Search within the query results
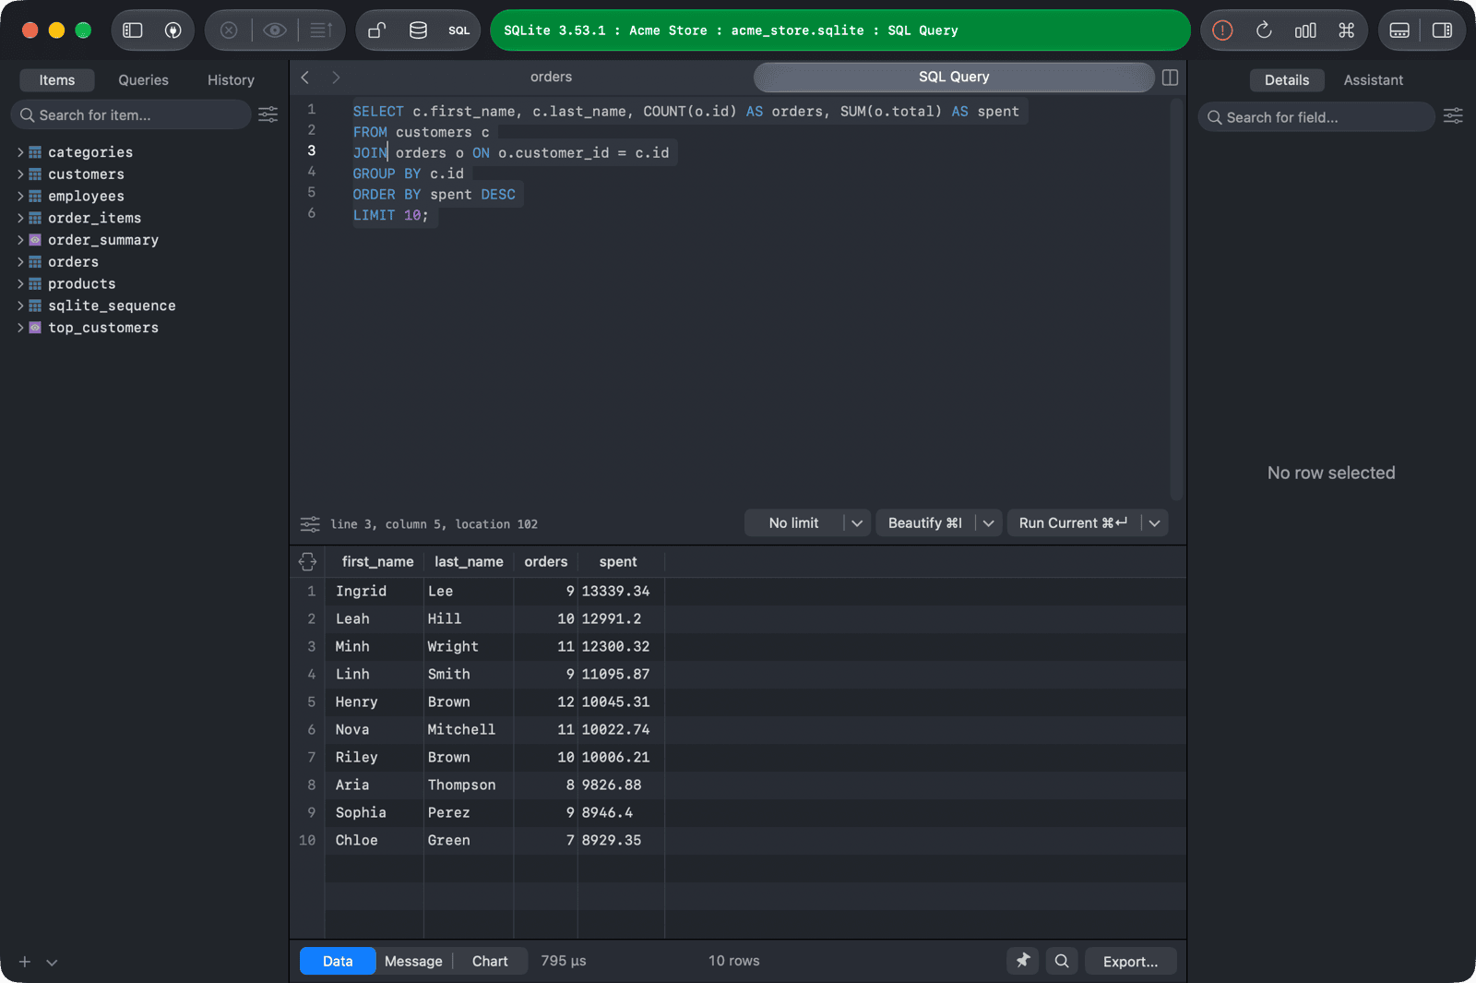 point(1062,961)
